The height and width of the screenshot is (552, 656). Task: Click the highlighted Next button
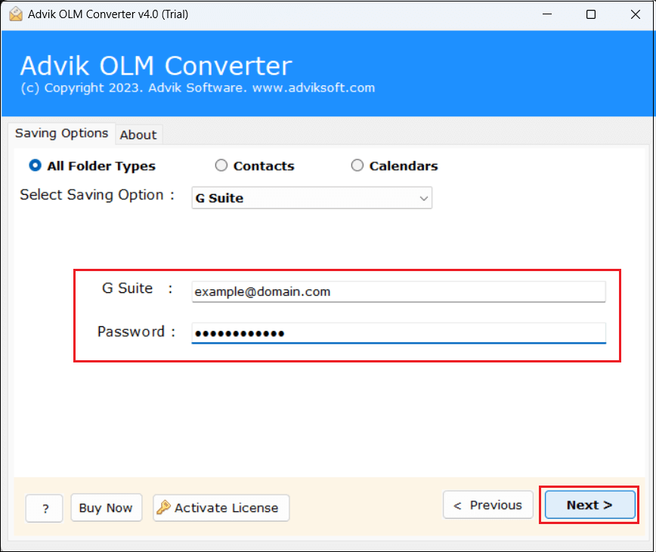589,504
